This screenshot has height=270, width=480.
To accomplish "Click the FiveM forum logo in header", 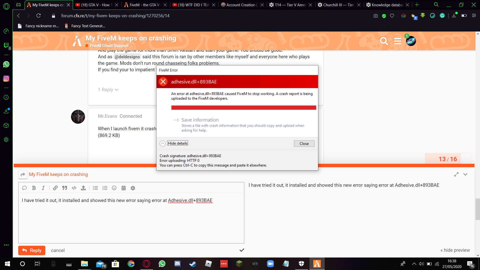I will coord(77,41).
